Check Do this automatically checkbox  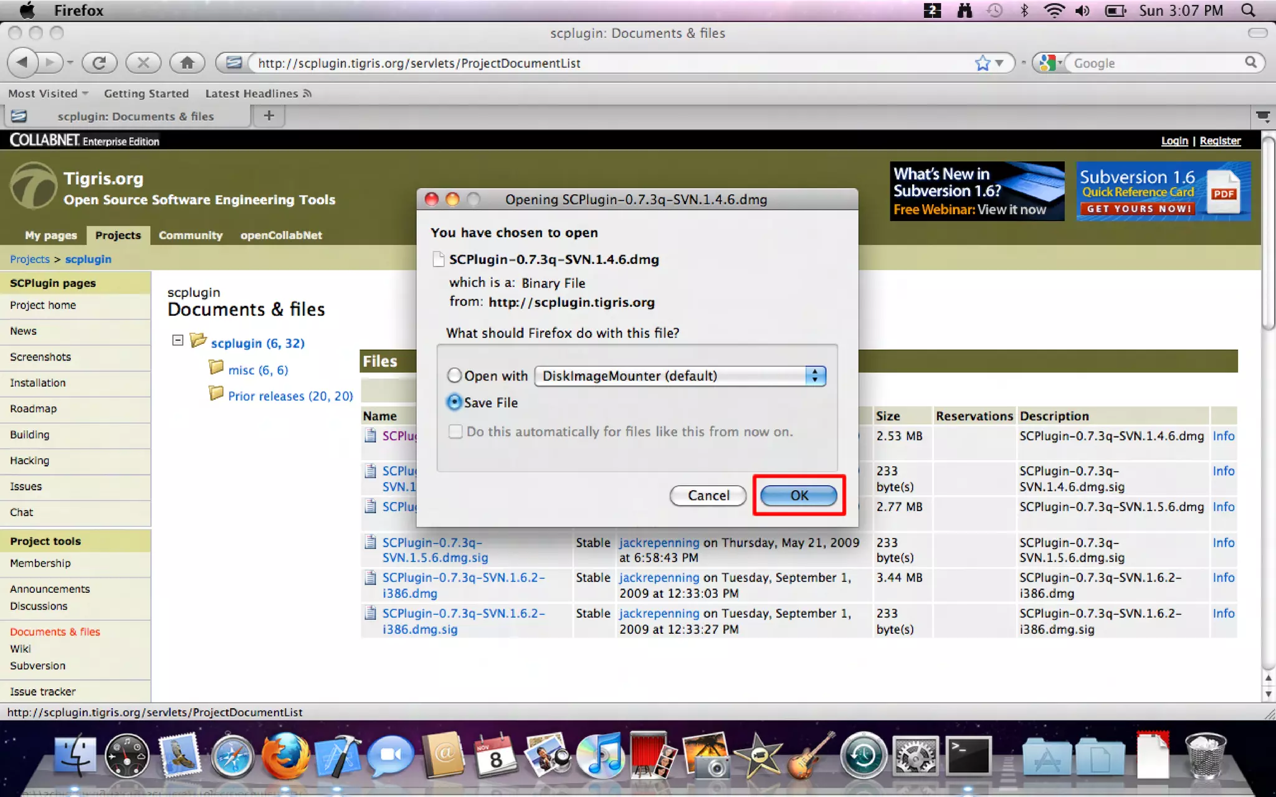(455, 432)
